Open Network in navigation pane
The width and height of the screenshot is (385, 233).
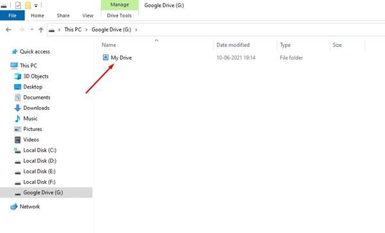30,207
